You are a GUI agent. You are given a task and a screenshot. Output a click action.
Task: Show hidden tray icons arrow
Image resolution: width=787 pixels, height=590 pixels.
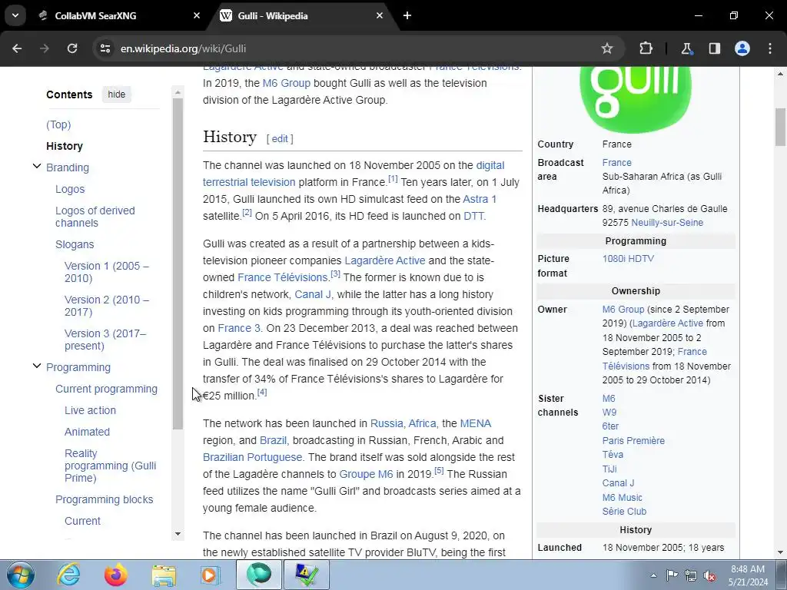[x=653, y=576]
